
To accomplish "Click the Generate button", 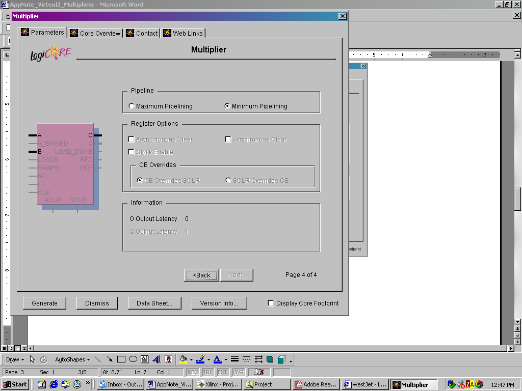I will click(x=45, y=303).
